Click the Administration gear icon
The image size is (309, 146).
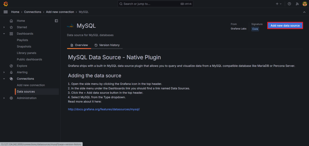pyautogui.click(x=11, y=98)
